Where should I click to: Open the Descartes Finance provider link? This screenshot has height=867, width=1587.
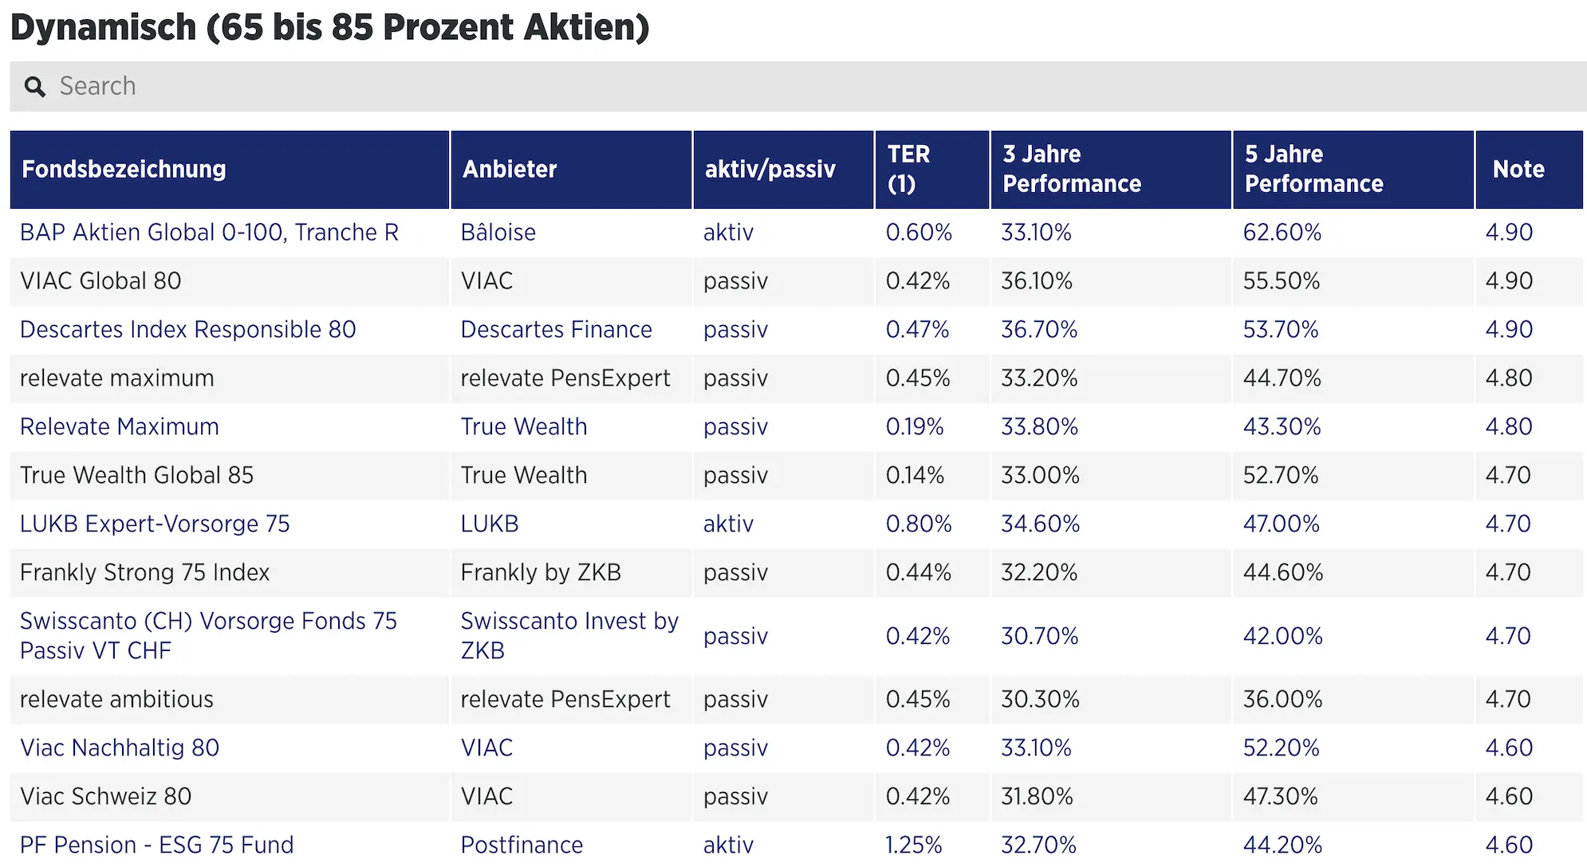[555, 329]
